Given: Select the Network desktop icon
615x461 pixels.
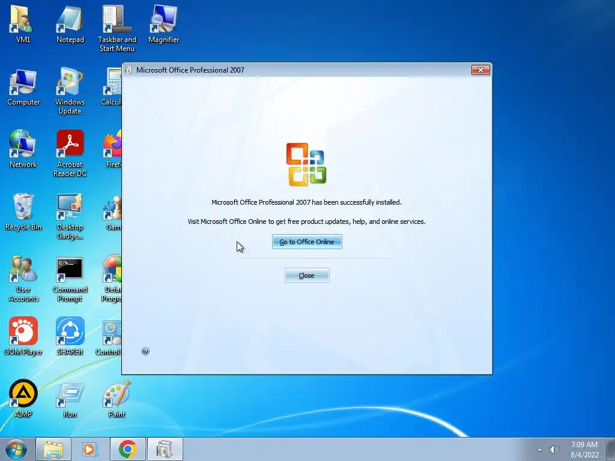Looking at the screenshot, I should pos(23,149).
